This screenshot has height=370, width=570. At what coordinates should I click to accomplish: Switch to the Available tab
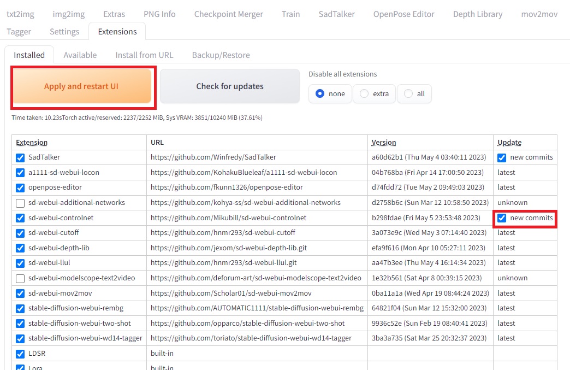80,55
